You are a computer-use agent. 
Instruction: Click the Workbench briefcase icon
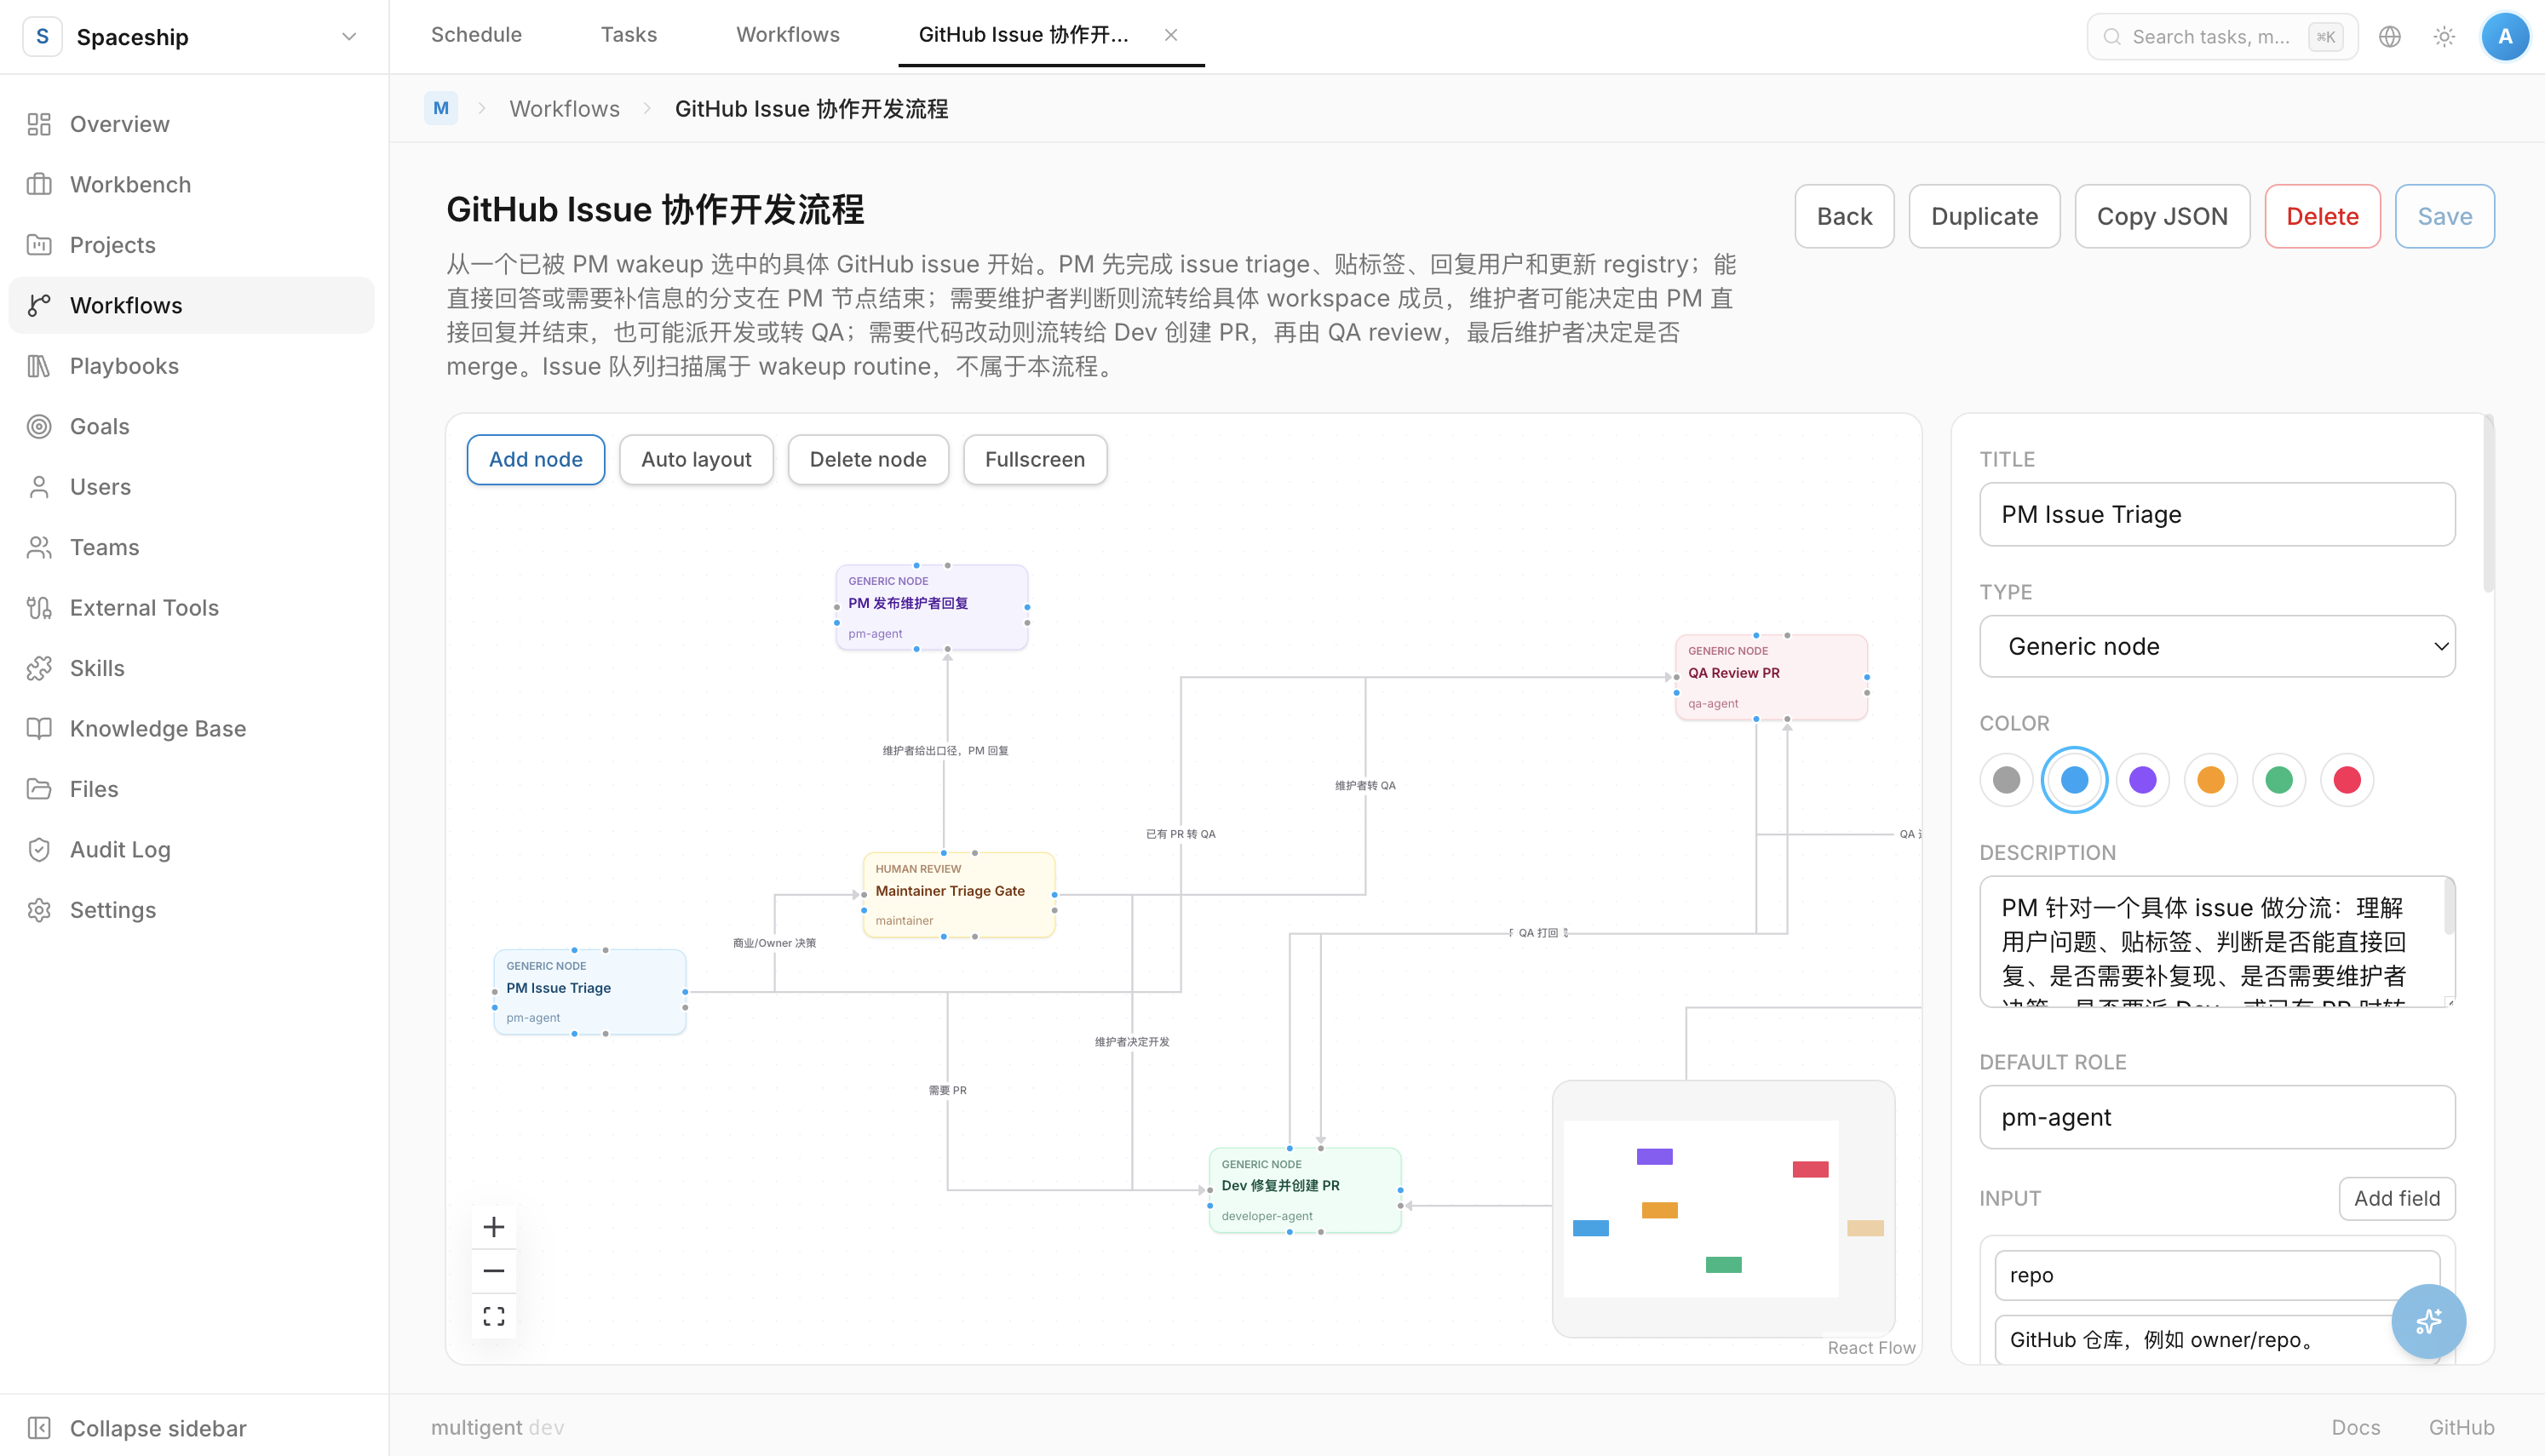click(39, 184)
